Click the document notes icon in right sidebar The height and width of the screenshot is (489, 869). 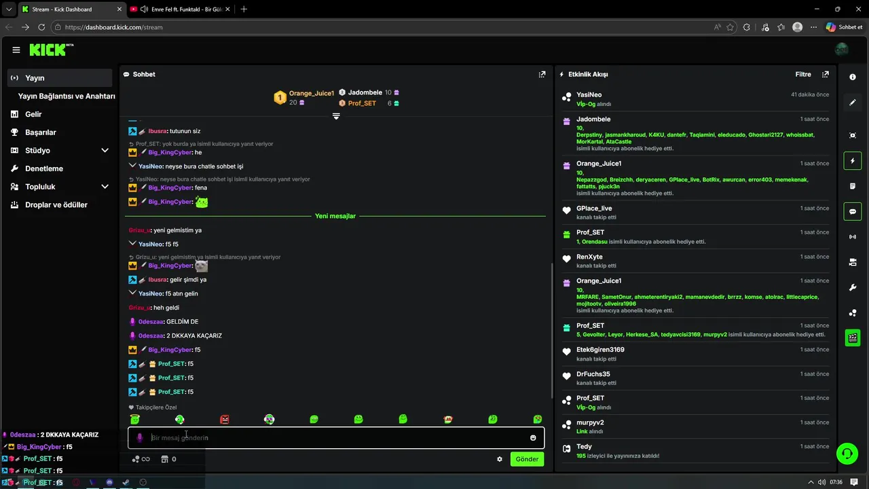pos(853,186)
